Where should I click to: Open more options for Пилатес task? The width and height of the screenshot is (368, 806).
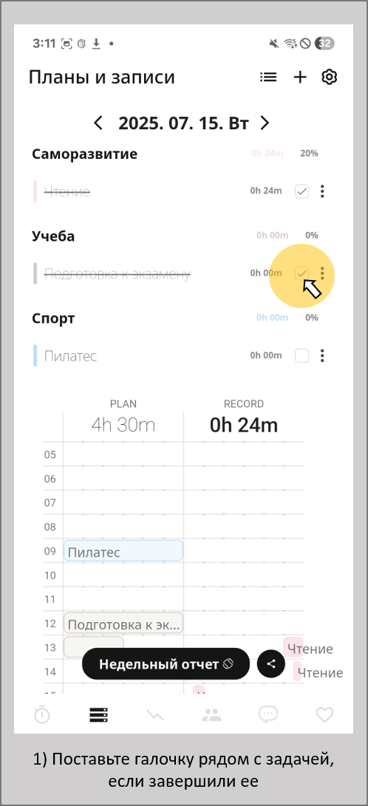[x=322, y=355]
